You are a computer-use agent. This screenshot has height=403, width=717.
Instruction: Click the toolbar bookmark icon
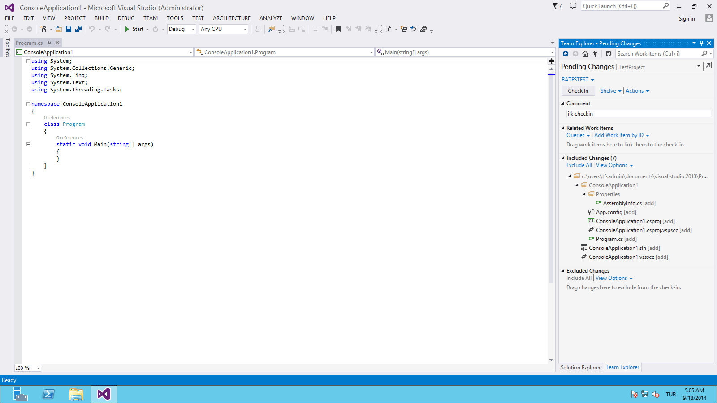point(338,29)
